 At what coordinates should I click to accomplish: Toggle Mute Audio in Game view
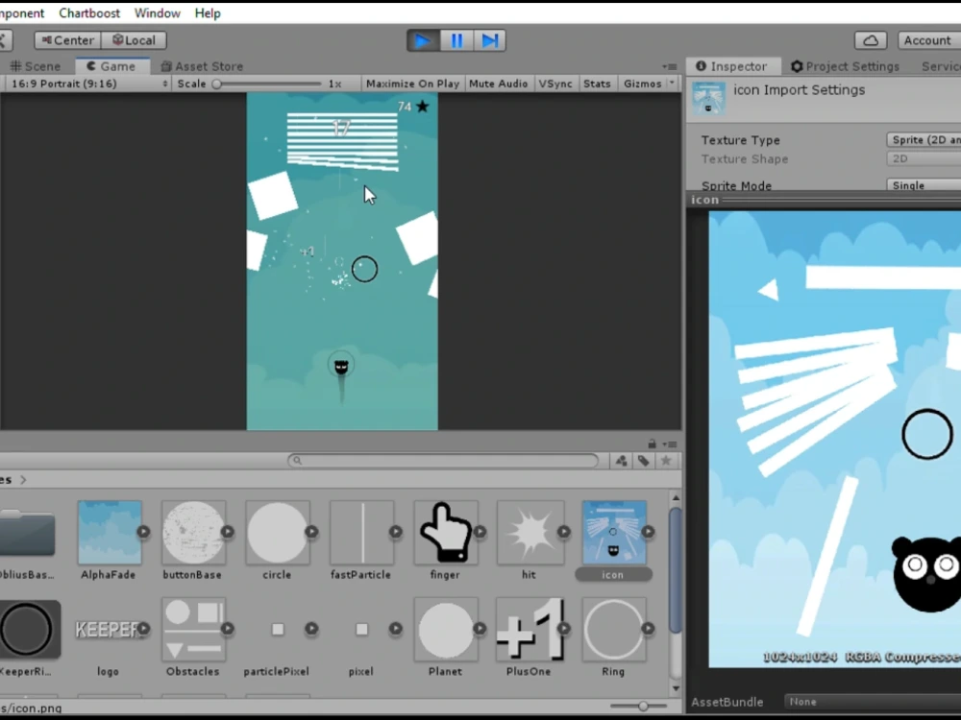click(x=498, y=84)
